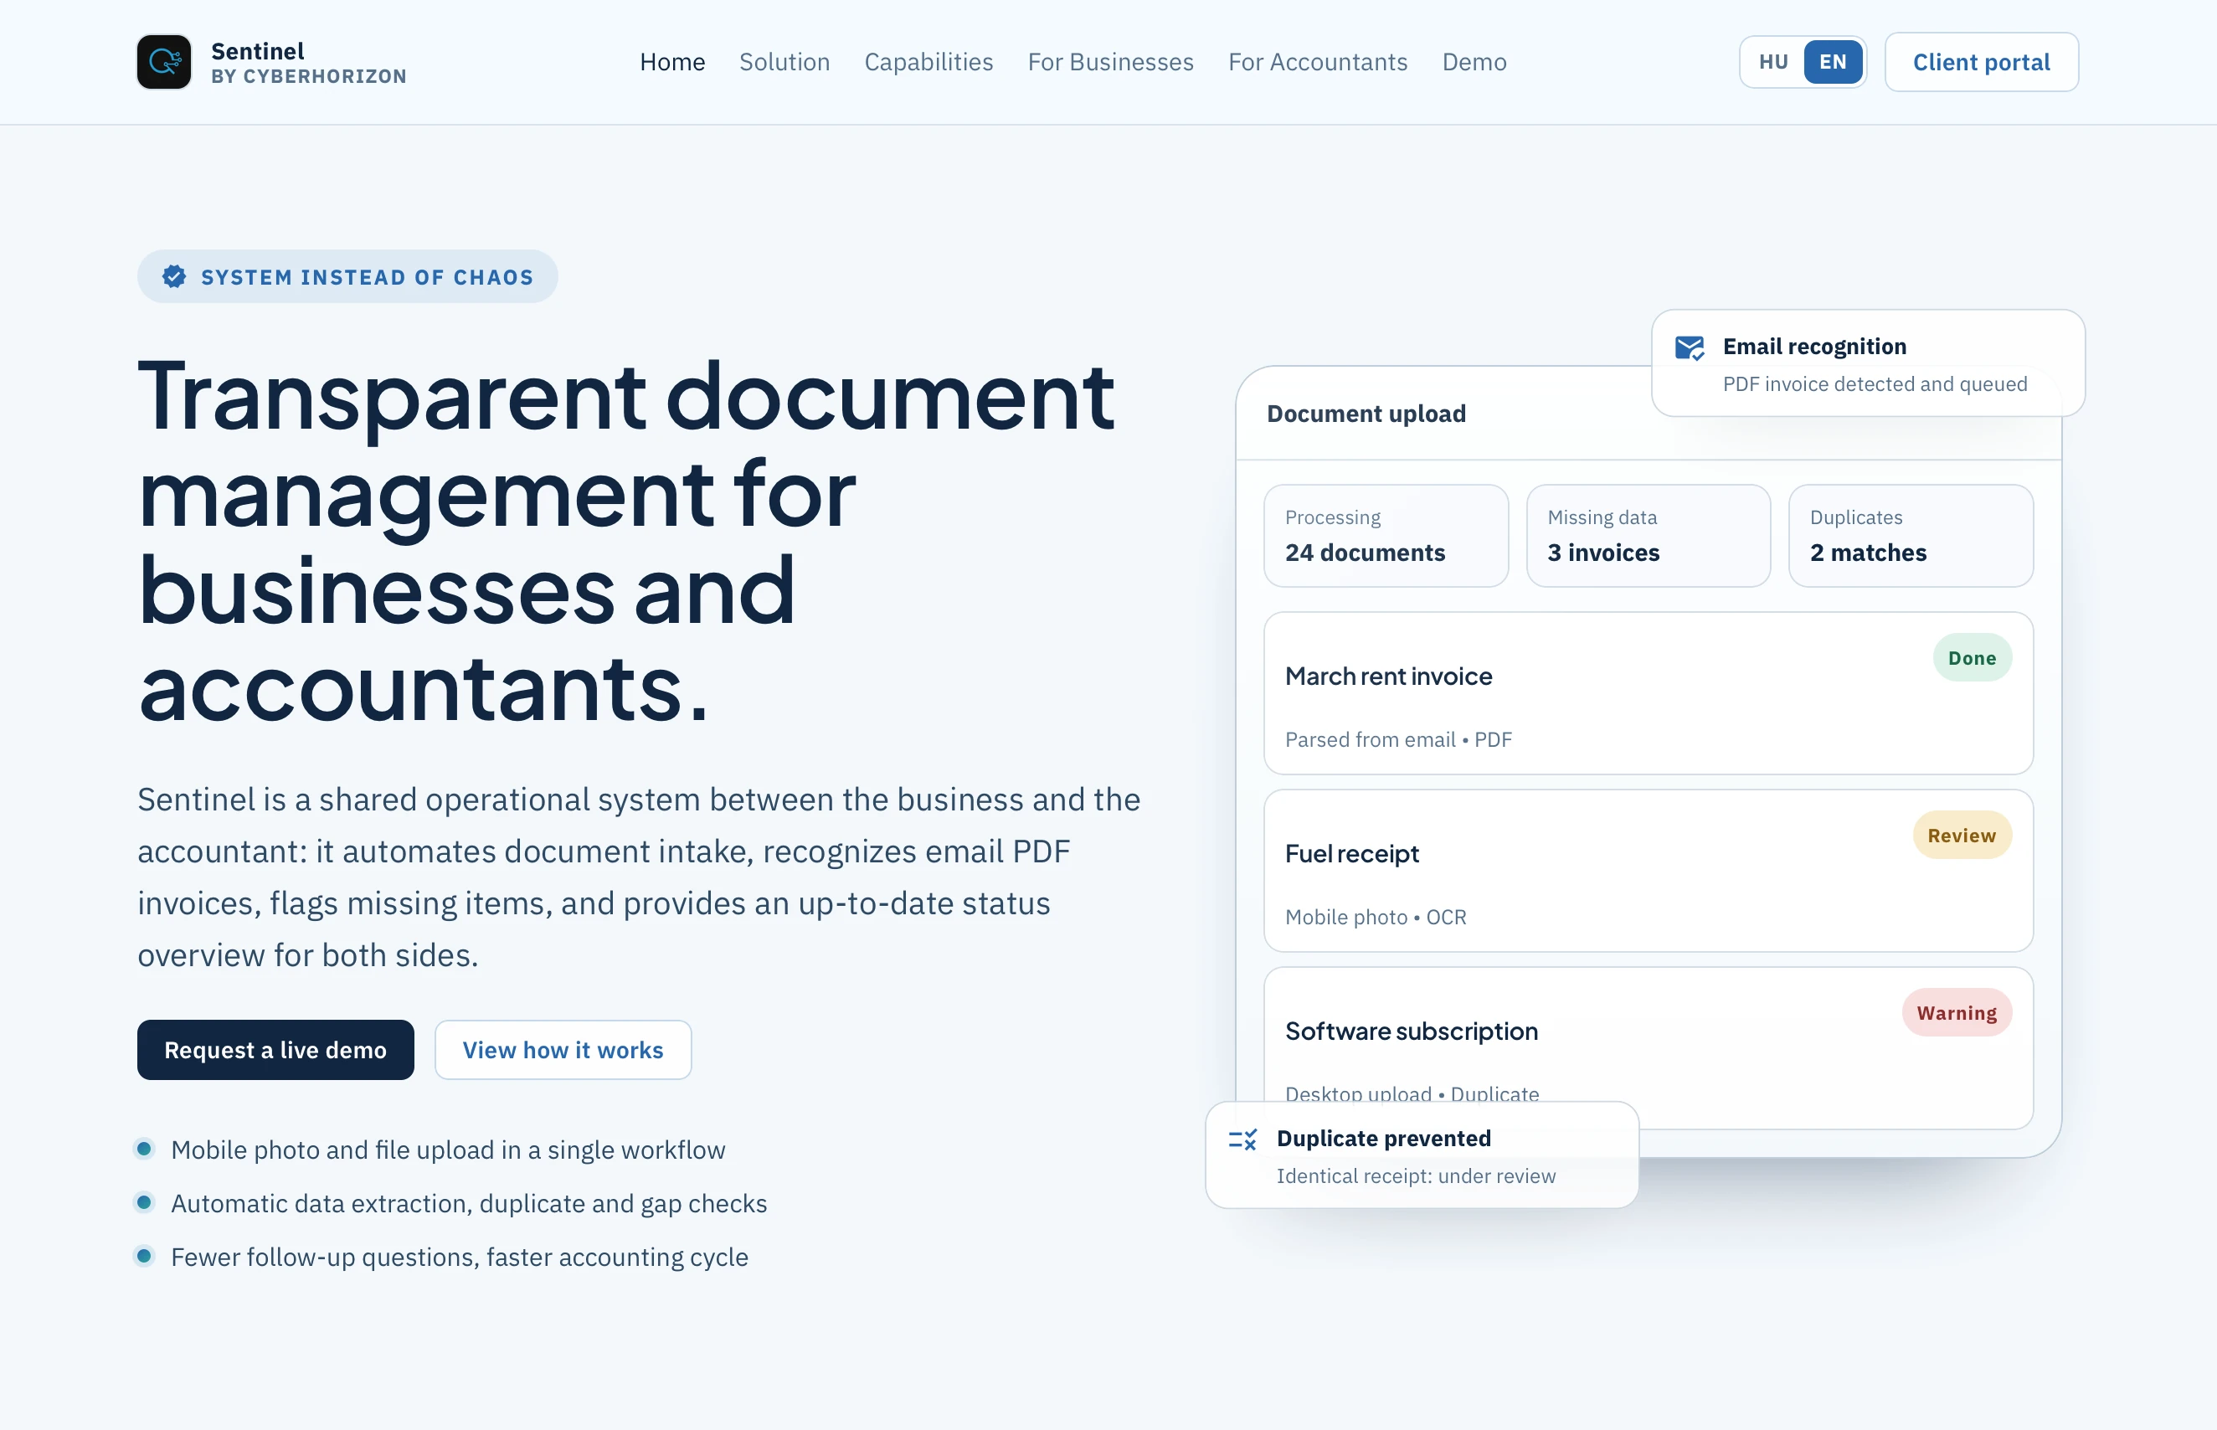Click the Done status badge
The image size is (2217, 1430).
pyautogui.click(x=1972, y=658)
